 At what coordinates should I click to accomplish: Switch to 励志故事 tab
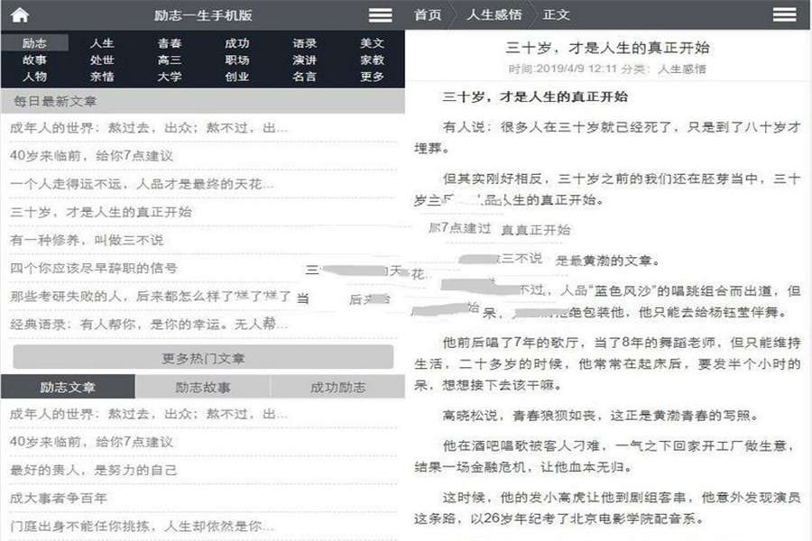coord(202,387)
